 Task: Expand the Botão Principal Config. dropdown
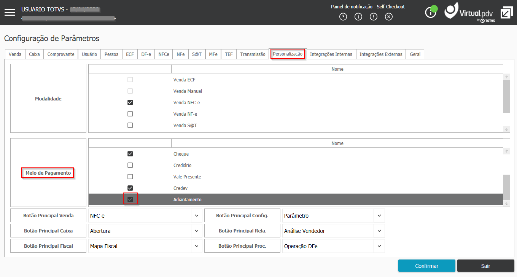coord(379,216)
